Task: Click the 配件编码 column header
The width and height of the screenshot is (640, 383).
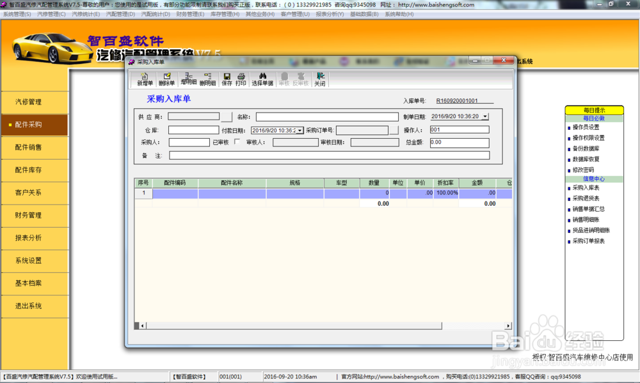Action: (x=175, y=183)
